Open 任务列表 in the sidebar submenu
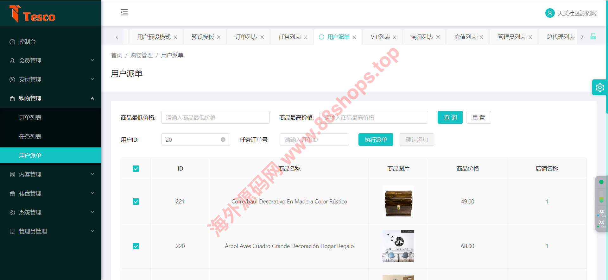This screenshot has width=608, height=280. [x=30, y=136]
